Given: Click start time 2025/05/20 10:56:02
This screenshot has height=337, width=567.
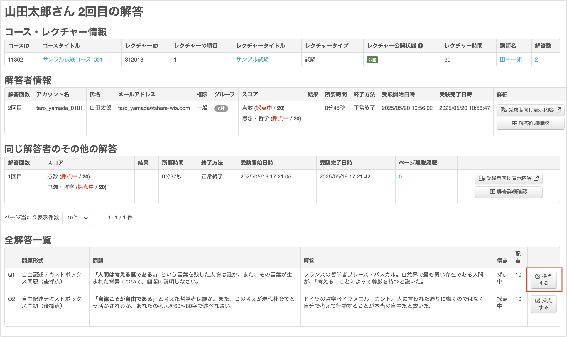Looking at the screenshot, I should pos(407,108).
